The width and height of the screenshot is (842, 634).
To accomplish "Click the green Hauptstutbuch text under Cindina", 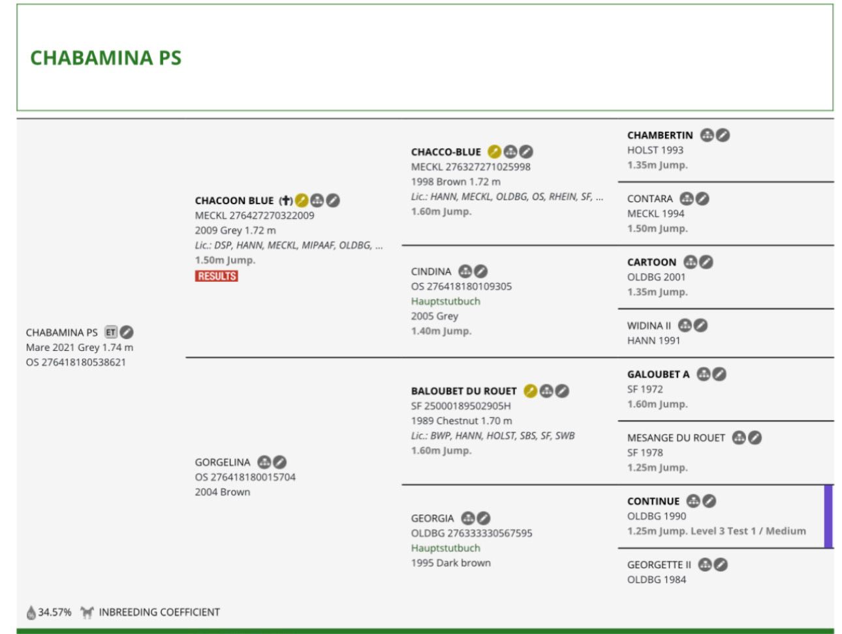I will tap(446, 301).
